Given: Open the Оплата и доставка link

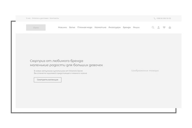Looking at the screenshot, I should pyautogui.click(x=40, y=18).
